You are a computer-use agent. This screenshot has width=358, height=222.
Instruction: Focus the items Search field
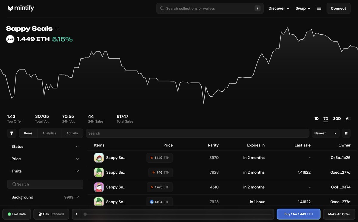point(197,133)
